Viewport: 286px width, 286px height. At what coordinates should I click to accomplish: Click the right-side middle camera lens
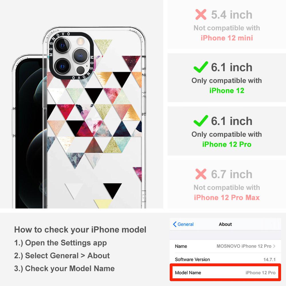pyautogui.click(x=80, y=56)
